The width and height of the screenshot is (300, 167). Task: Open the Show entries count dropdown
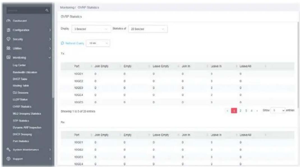278,111
